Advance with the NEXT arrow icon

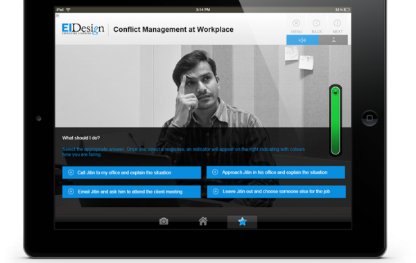pyautogui.click(x=337, y=24)
